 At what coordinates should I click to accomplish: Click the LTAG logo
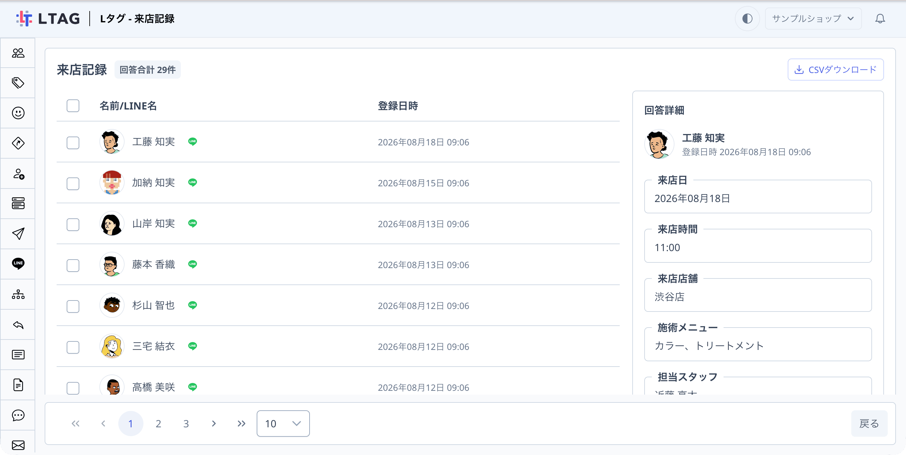pyautogui.click(x=48, y=19)
